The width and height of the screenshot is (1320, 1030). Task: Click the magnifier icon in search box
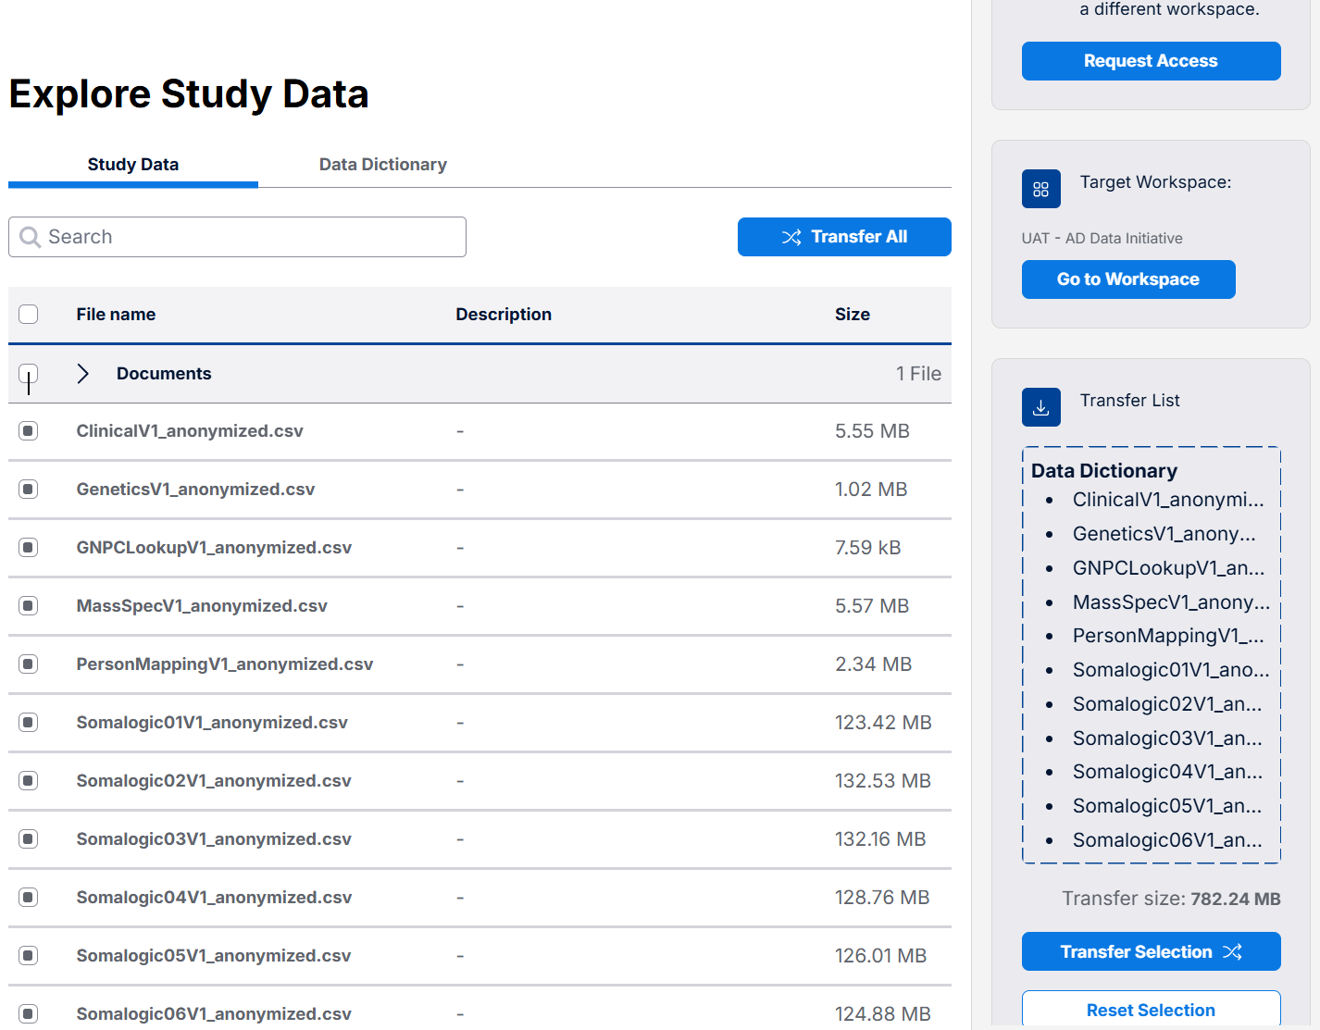tap(31, 237)
